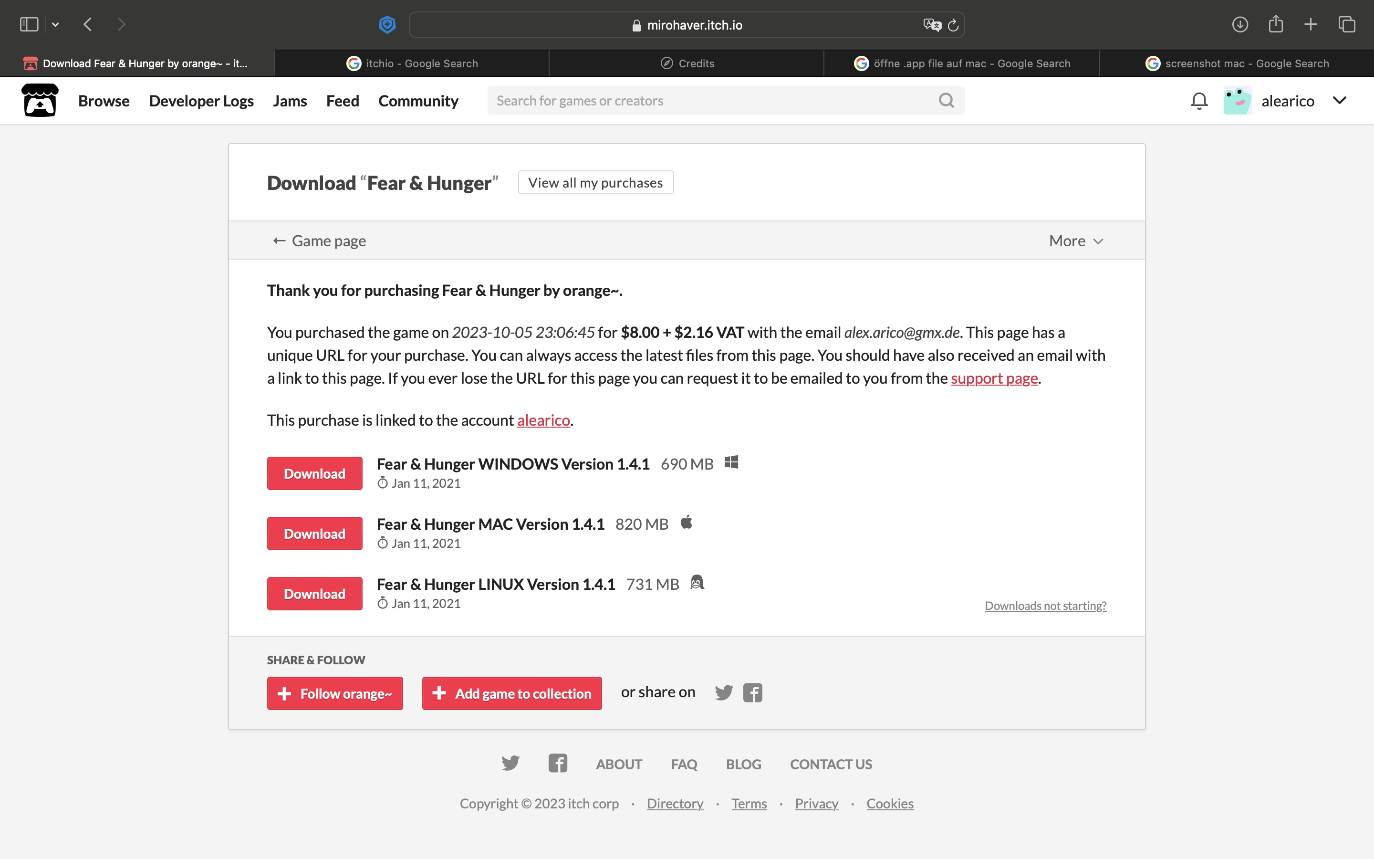
Task: Click the itch.io logo/home icon
Action: [40, 100]
